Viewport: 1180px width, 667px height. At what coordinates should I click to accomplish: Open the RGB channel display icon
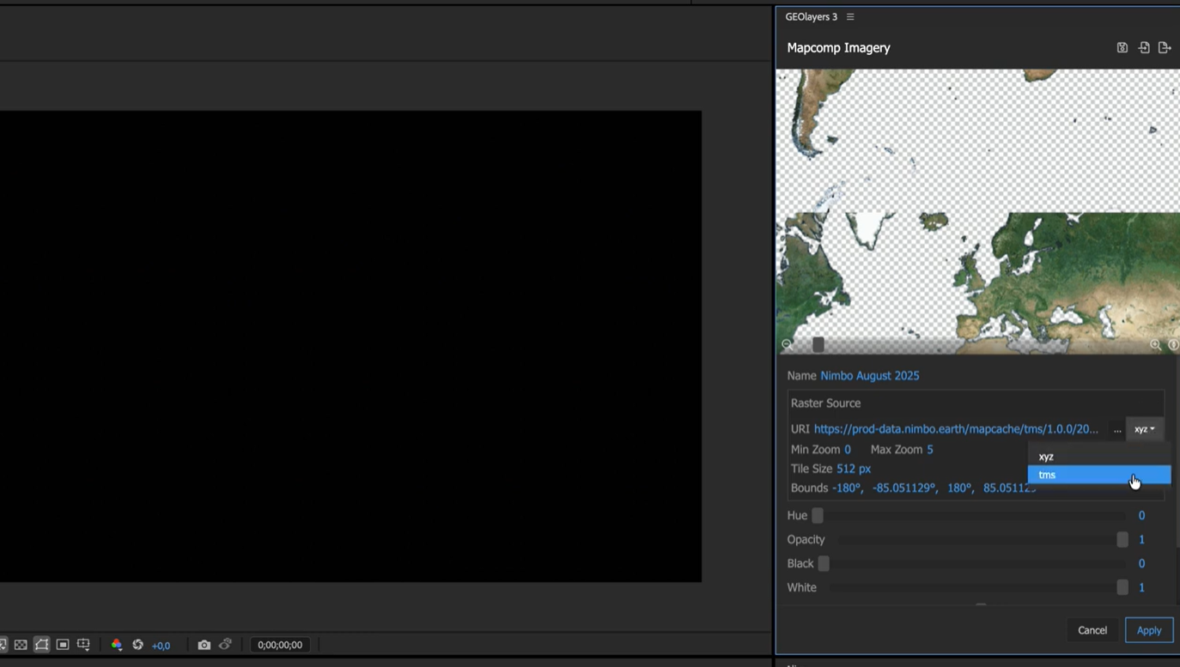117,645
